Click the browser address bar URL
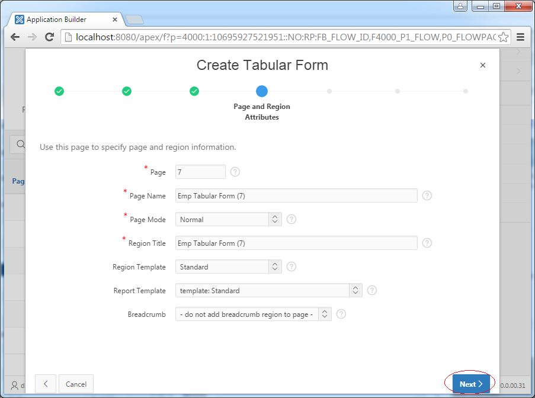Viewport: 535px width, 398px height. coord(285,37)
